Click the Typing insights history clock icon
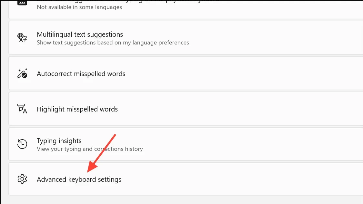 coord(22,144)
